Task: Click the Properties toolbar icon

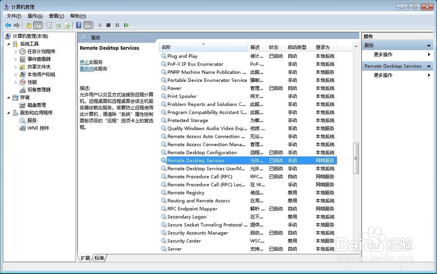Action: (x=49, y=25)
